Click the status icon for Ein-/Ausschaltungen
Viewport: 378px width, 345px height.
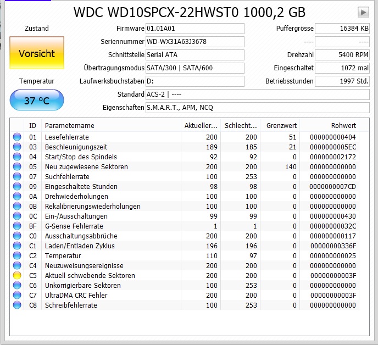pos(17,216)
